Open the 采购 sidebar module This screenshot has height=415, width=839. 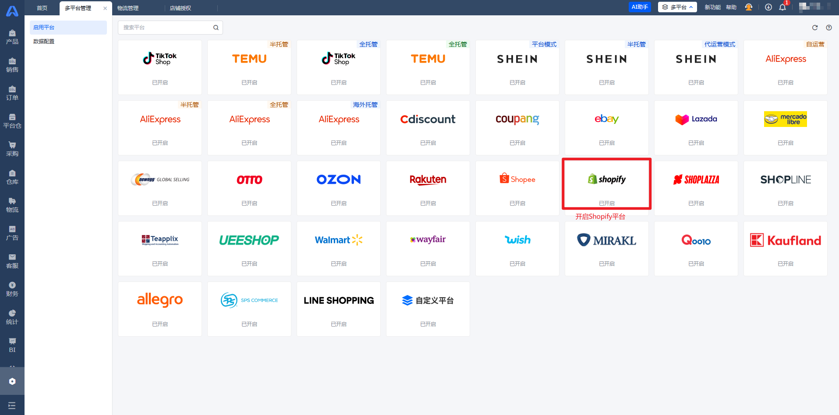click(12, 149)
